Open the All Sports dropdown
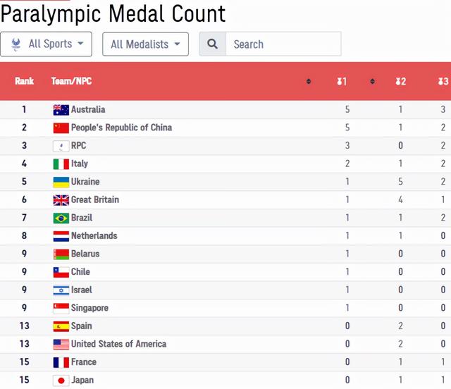The width and height of the screenshot is (451, 389). click(x=47, y=44)
